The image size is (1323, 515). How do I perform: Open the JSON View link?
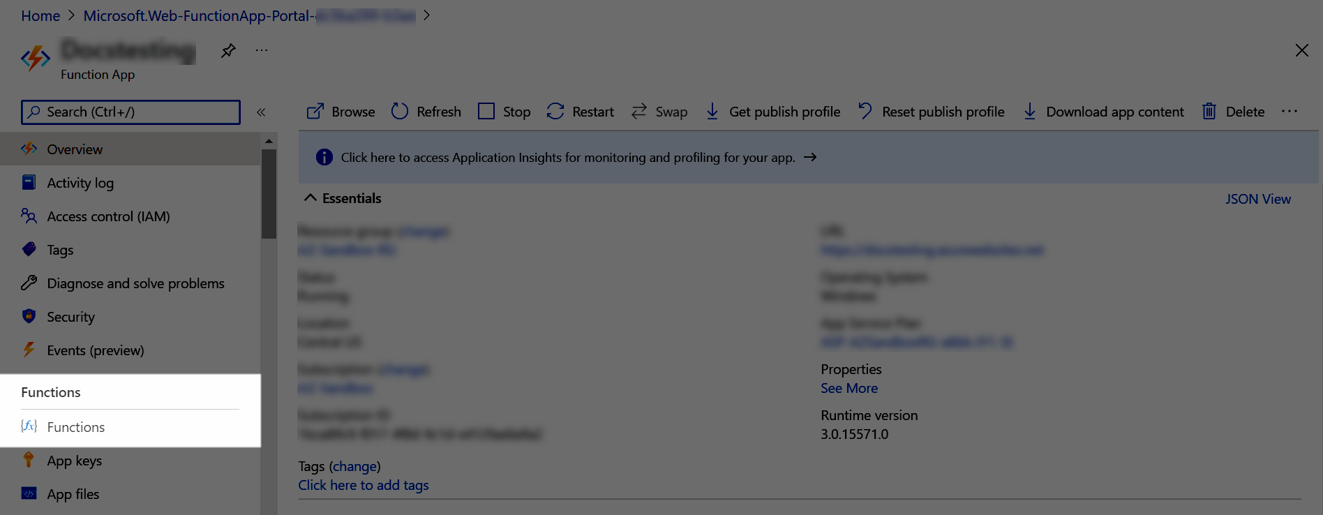point(1258,199)
